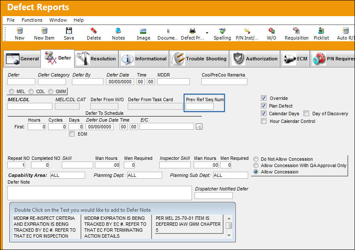Switch to the Resolution tab

coord(96,59)
